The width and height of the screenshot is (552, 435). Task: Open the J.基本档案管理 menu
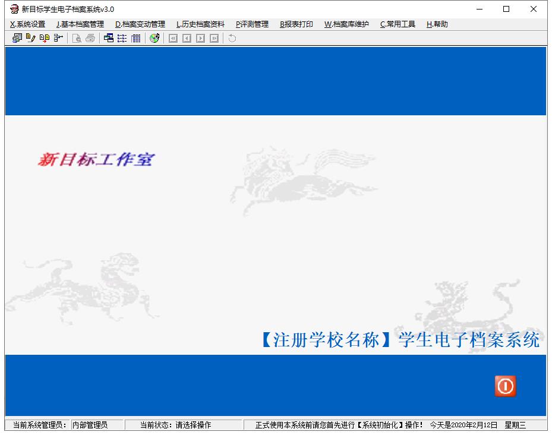(80, 24)
